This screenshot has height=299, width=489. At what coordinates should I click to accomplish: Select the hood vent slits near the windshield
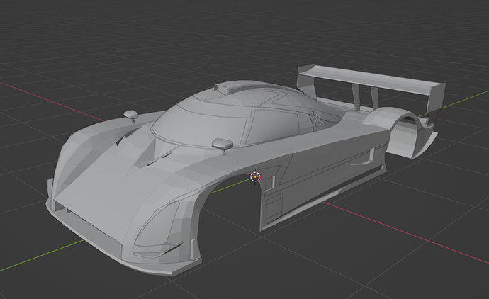(x=159, y=158)
